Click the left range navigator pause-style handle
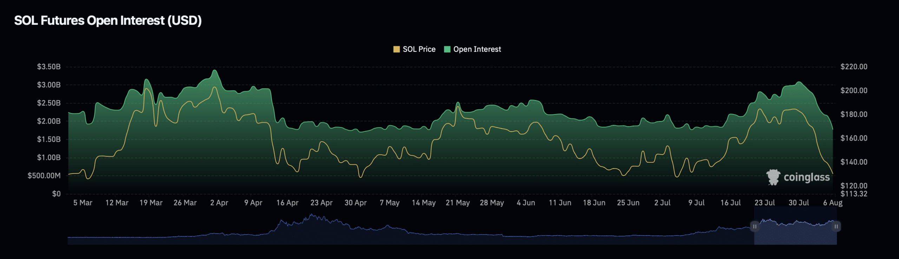The width and height of the screenshot is (899, 259). tap(754, 226)
